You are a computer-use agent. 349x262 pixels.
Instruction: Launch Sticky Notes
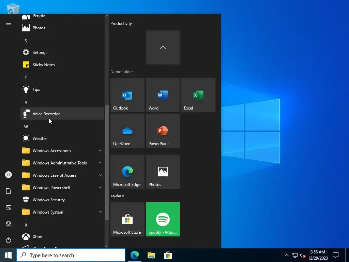pyautogui.click(x=62, y=64)
